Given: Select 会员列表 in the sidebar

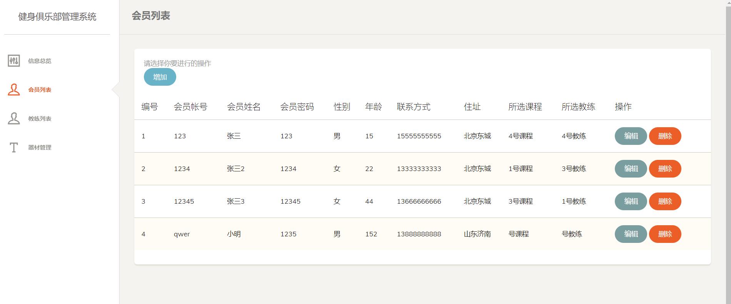Looking at the screenshot, I should pos(40,90).
